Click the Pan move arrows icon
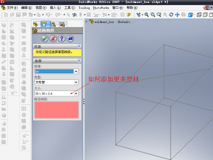Image resolution: width=213 pixels, height=160 pixels. [177, 15]
